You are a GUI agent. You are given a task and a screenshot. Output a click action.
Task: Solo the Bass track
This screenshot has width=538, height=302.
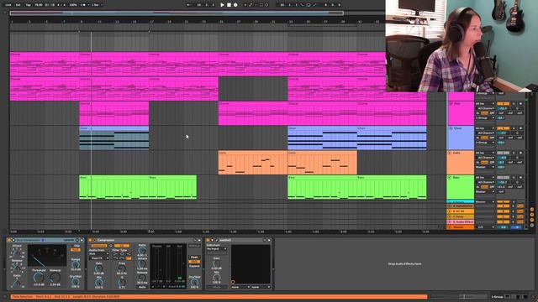[x=514, y=177]
